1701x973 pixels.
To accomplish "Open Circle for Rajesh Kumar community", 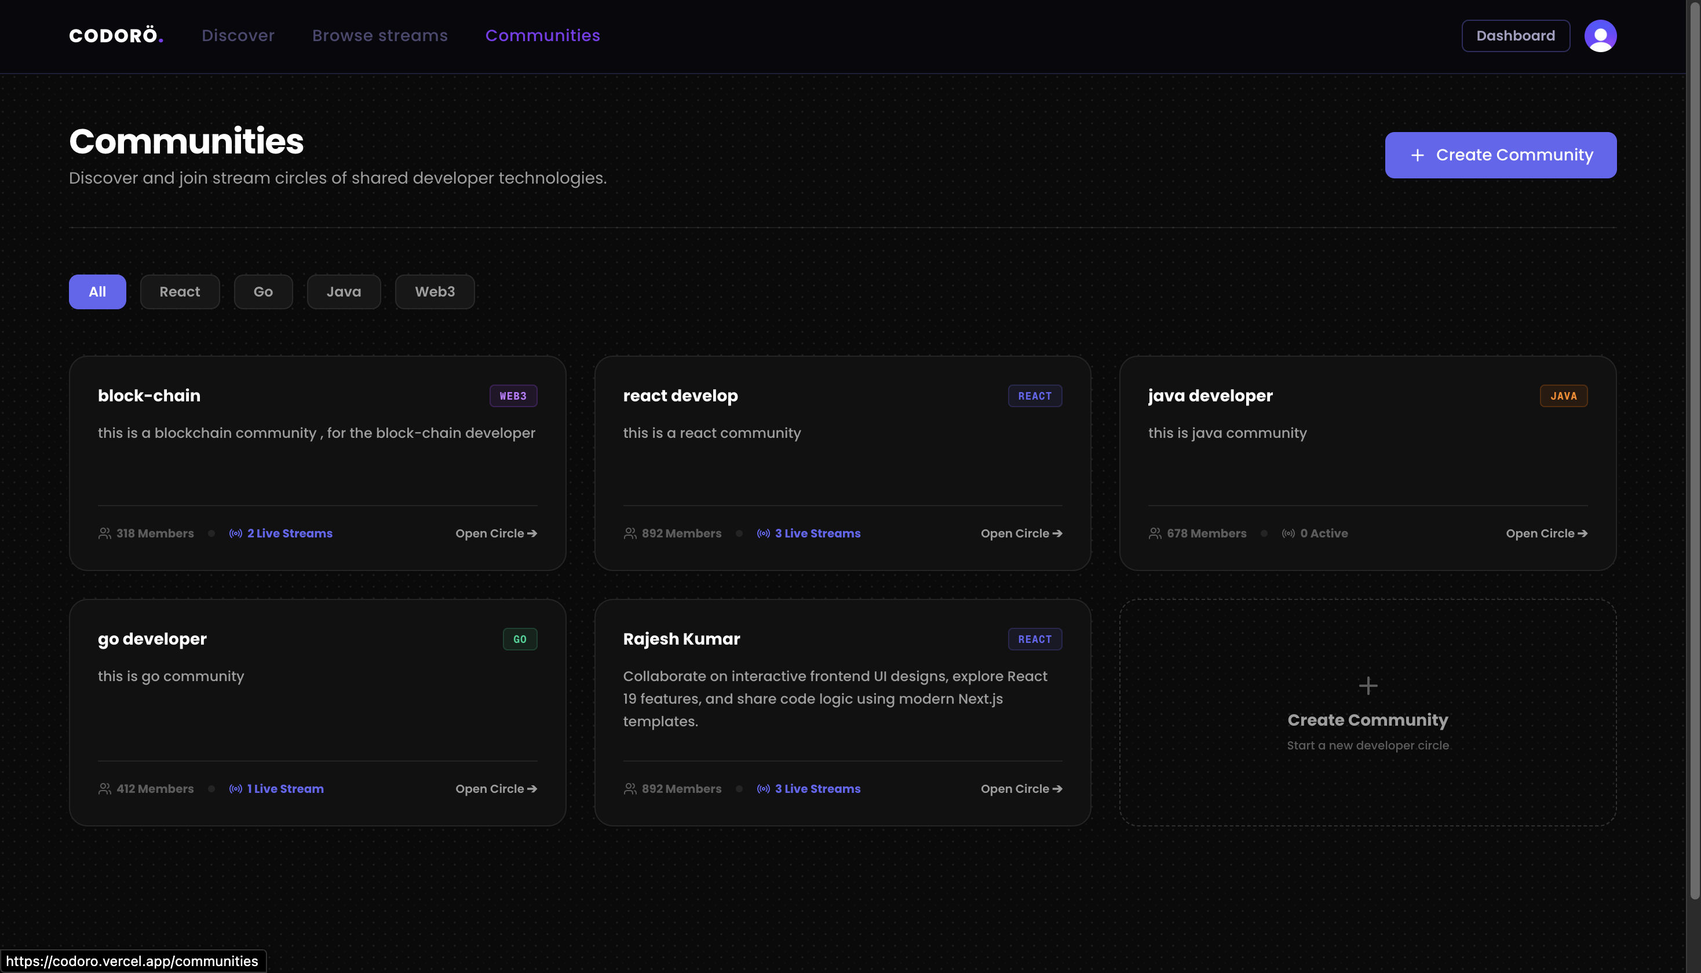I will click(1021, 789).
